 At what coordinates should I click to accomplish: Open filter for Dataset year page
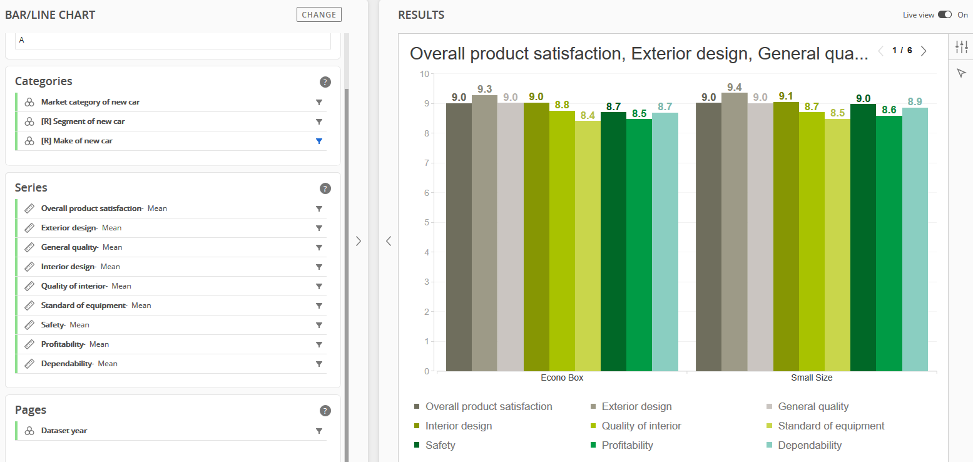coord(319,431)
